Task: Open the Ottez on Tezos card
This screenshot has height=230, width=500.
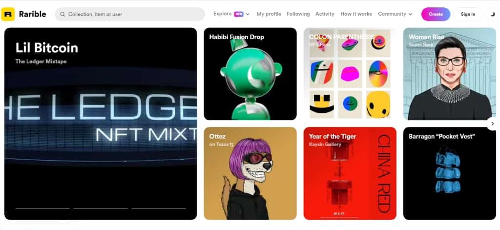Action: [x=250, y=173]
